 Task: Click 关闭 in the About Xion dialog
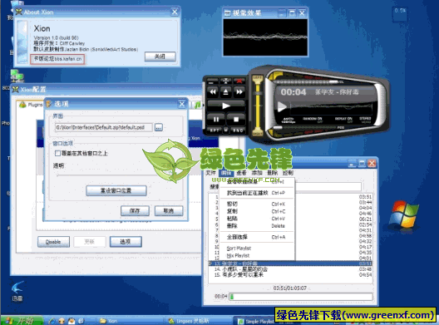(x=160, y=57)
